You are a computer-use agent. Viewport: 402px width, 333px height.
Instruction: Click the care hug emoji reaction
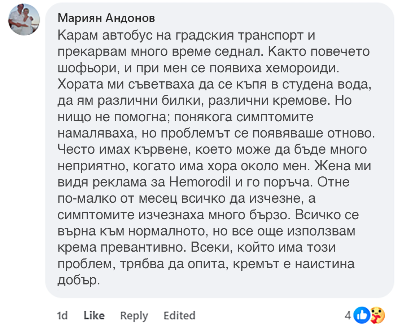[x=377, y=316]
